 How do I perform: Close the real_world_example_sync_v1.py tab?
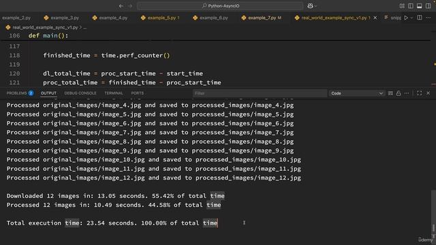[375, 18]
